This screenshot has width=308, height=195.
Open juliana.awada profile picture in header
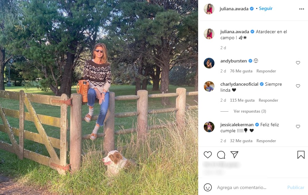coord(209,9)
